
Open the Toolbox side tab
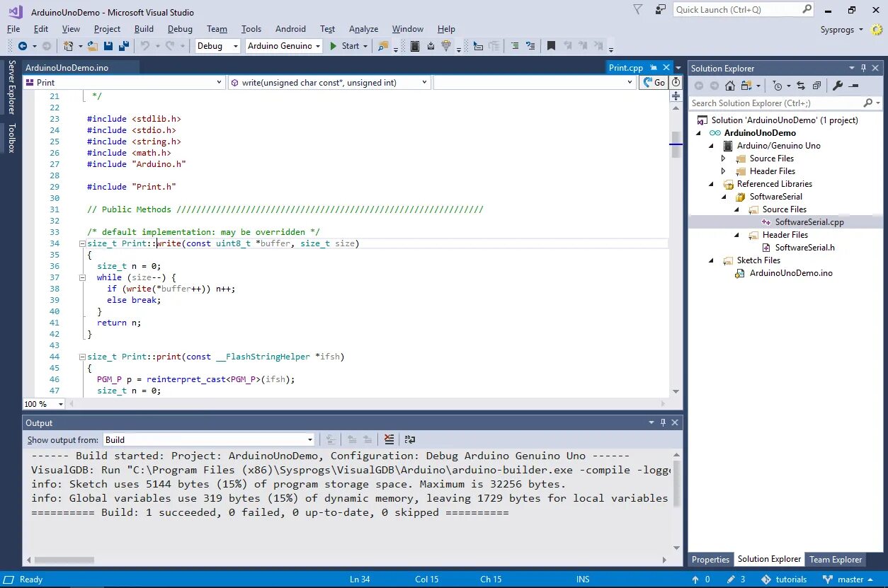pyautogui.click(x=11, y=138)
